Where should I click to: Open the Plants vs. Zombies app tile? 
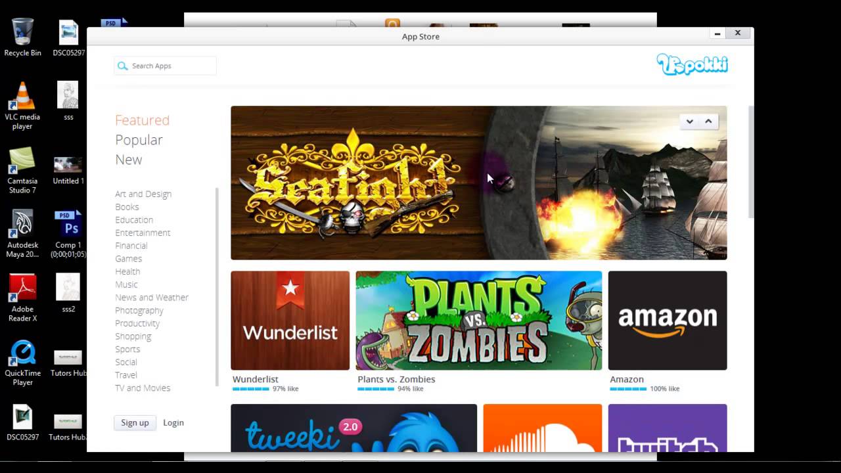pos(478,321)
